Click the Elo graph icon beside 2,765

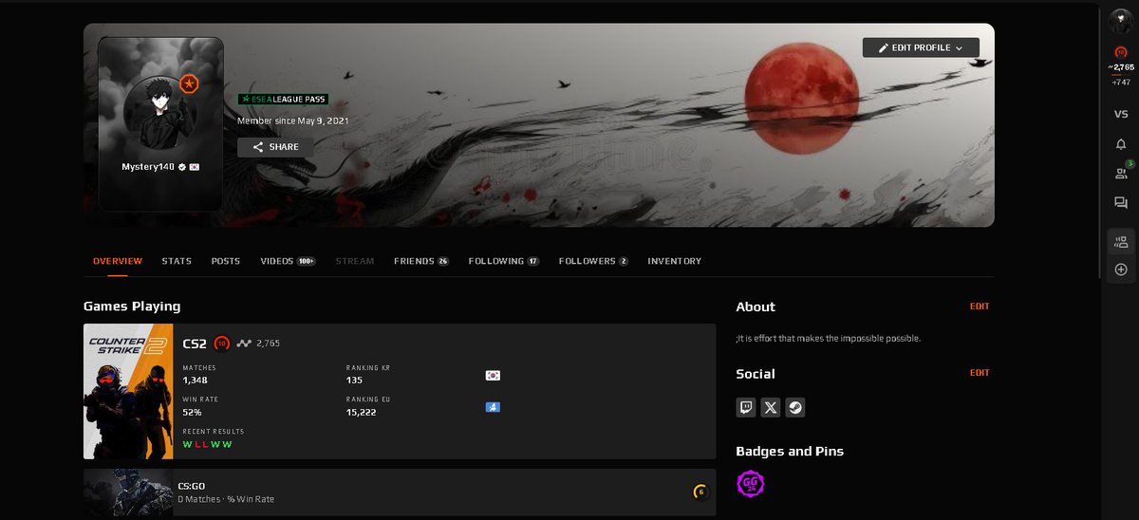(x=245, y=344)
